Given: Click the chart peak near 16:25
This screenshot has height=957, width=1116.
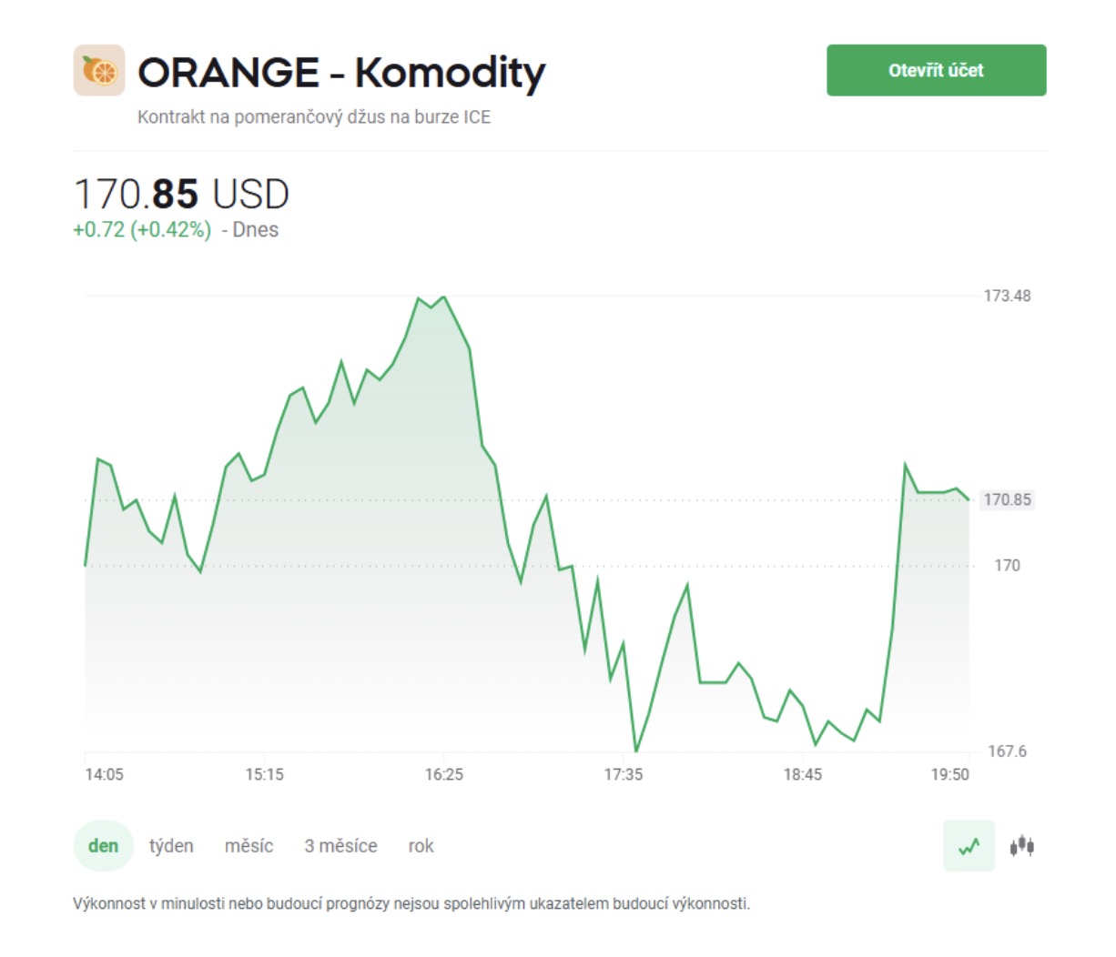Looking at the screenshot, I should (443, 297).
